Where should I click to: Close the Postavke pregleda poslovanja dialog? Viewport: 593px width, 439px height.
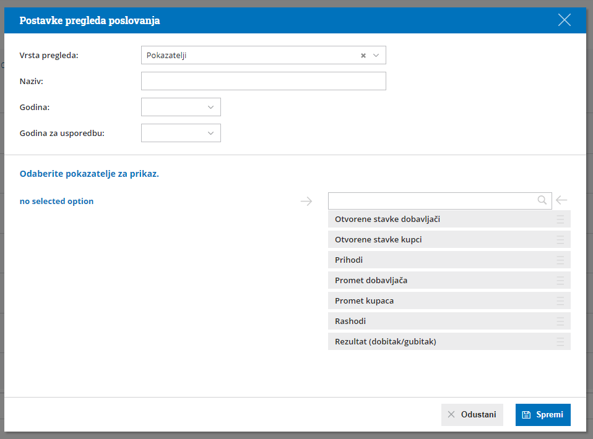pos(564,20)
